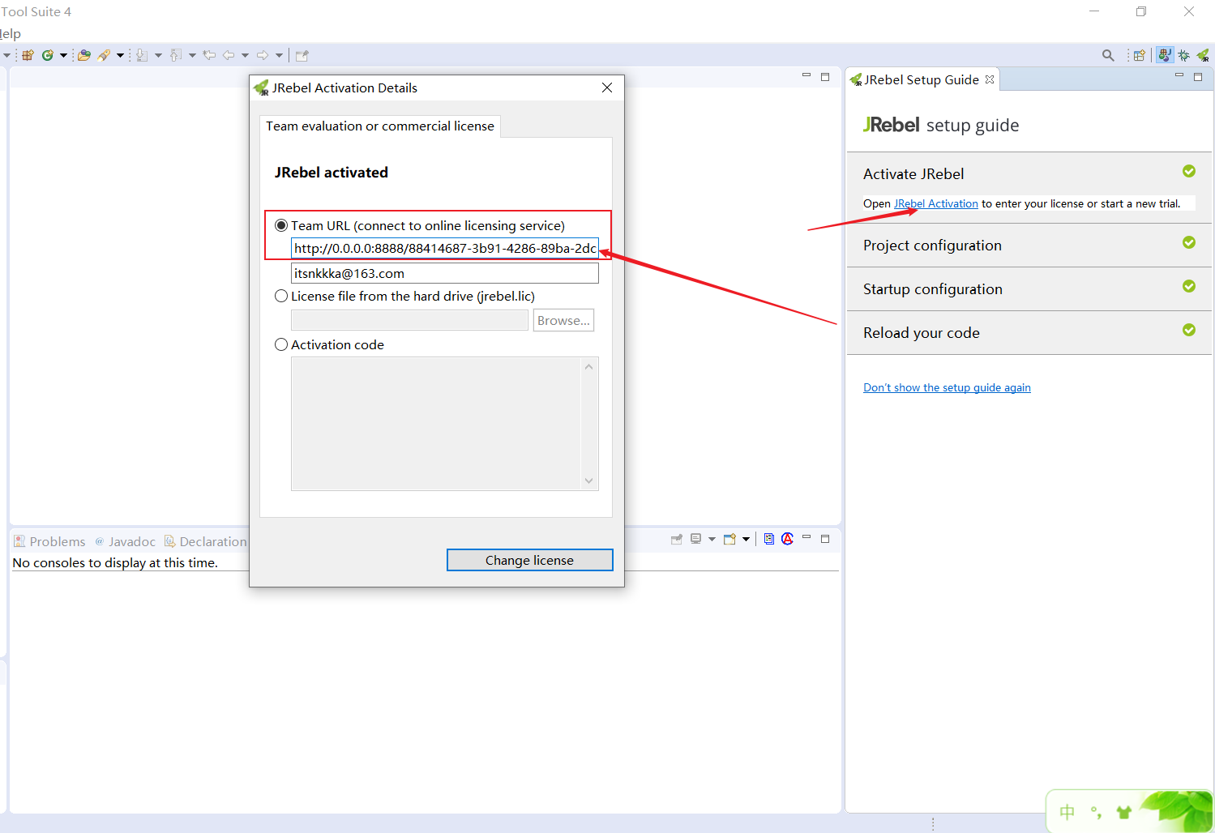Open the Project configuration section
The image size is (1215, 833).
pyautogui.click(x=932, y=246)
